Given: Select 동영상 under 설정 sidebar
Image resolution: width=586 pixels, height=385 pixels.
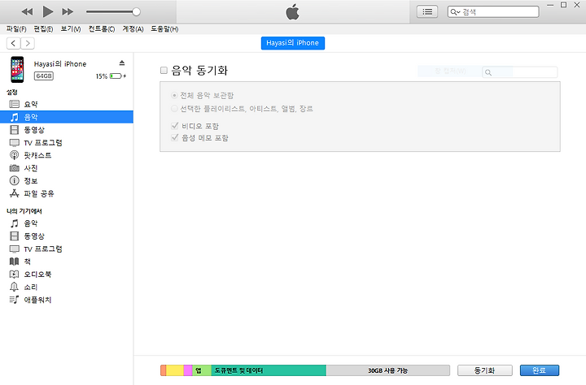Looking at the screenshot, I should click(x=67, y=130).
